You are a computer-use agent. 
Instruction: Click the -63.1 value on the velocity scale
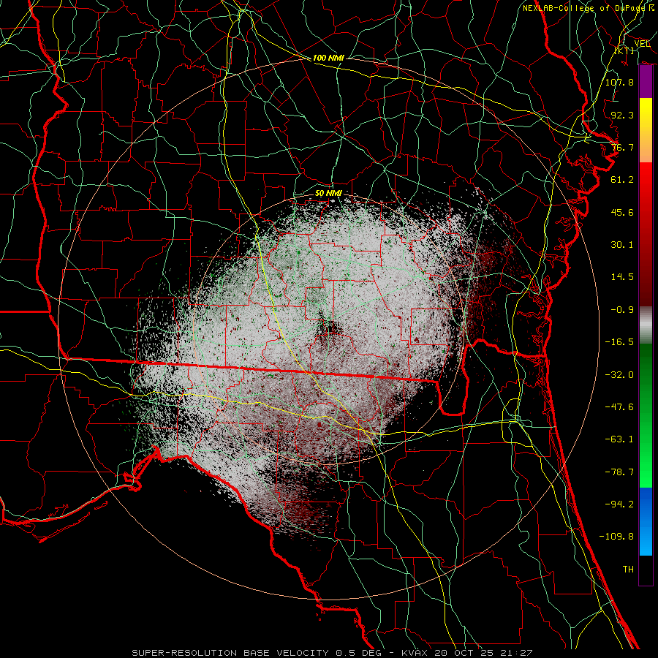619,439
